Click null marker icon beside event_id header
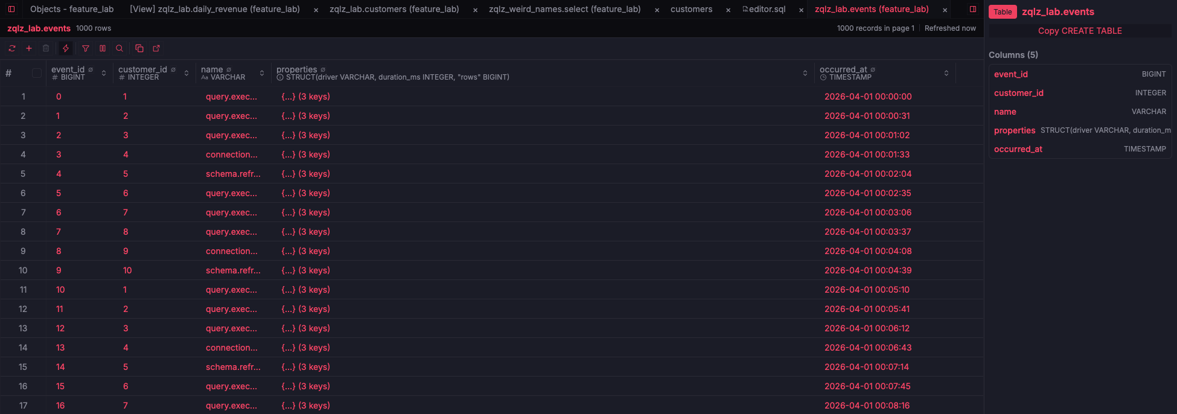This screenshot has height=414, width=1177. point(91,69)
